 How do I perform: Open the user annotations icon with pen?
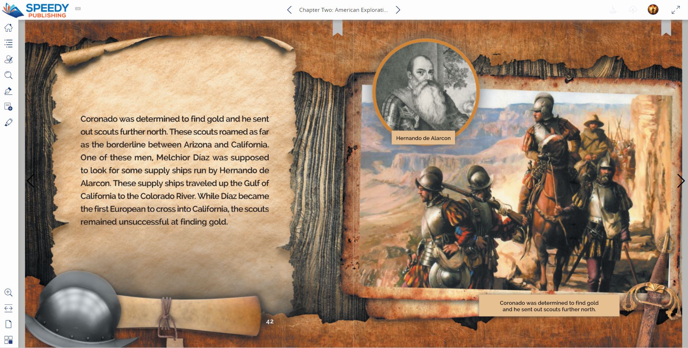pos(9,59)
